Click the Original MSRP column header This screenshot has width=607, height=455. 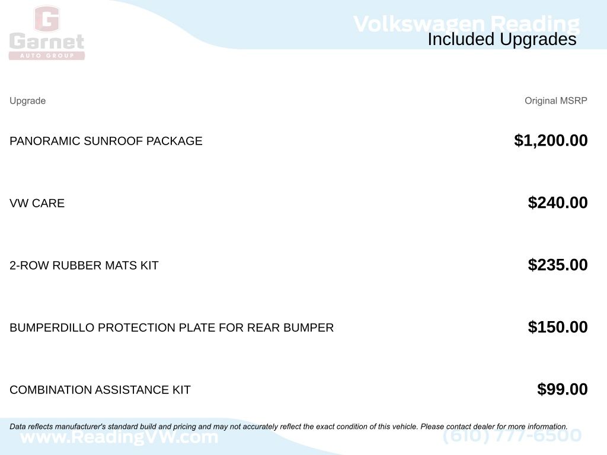555,101
